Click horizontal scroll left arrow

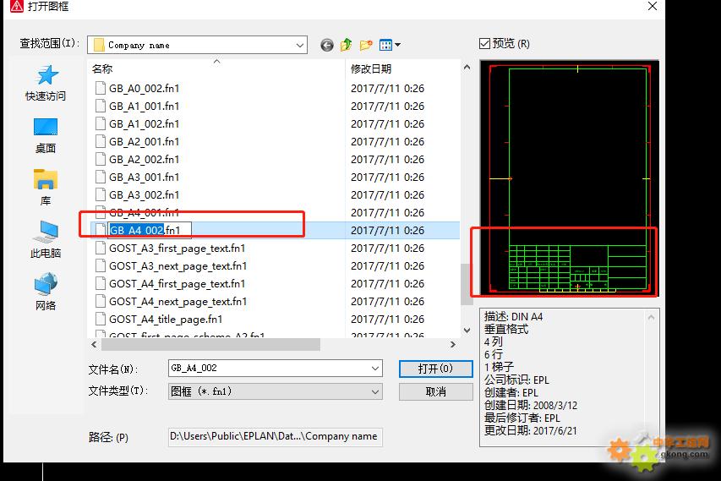(x=94, y=344)
